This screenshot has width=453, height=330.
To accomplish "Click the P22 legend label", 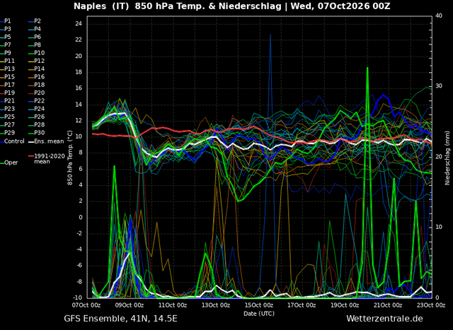I will coord(40,101).
